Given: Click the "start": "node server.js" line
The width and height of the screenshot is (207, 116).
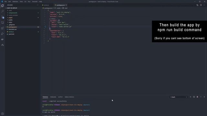Looking at the screenshot, I should (x=61, y=26).
